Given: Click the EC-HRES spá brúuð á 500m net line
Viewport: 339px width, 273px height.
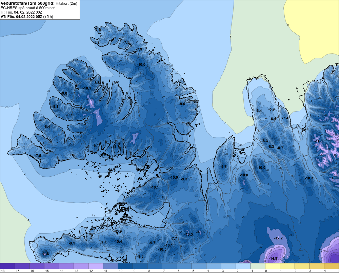Looking at the screenshot, I should coord(28,8).
